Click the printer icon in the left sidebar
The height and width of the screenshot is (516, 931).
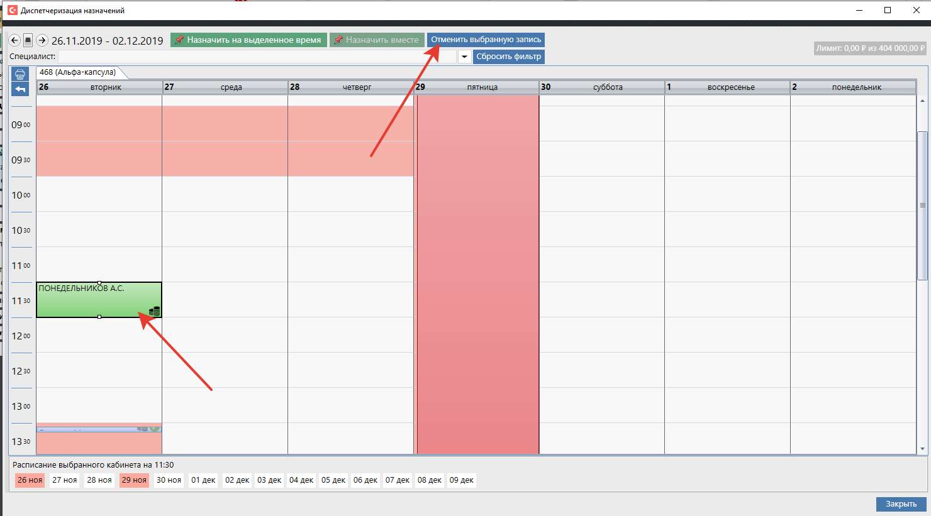pos(20,74)
